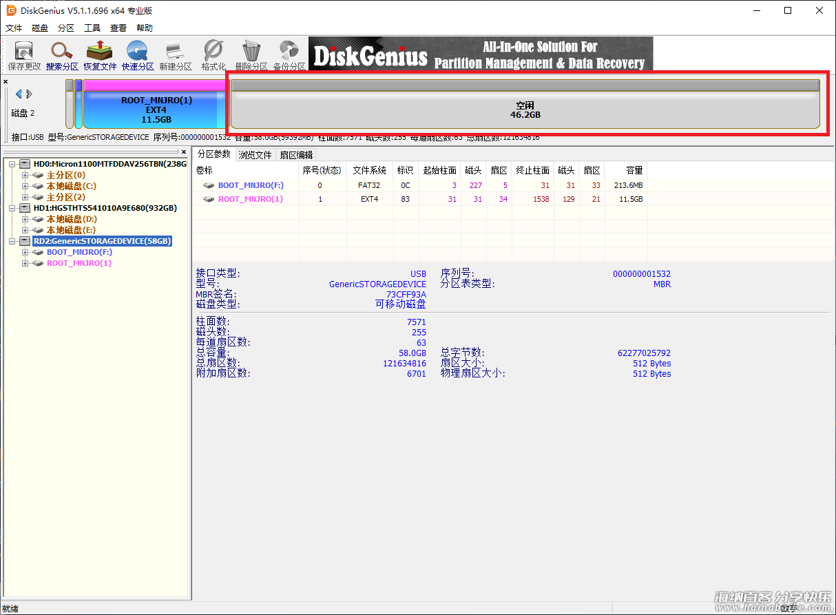Click the BOOT_MNJRO(F:) drive icon in the table
The width and height of the screenshot is (836, 615).
tap(209, 185)
